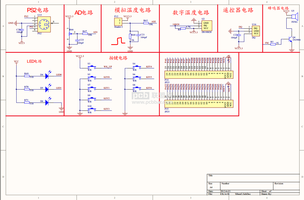This screenshot has height=200, width=304.
Task: Select the P14 JP25 pin header
Action: (199, 75)
